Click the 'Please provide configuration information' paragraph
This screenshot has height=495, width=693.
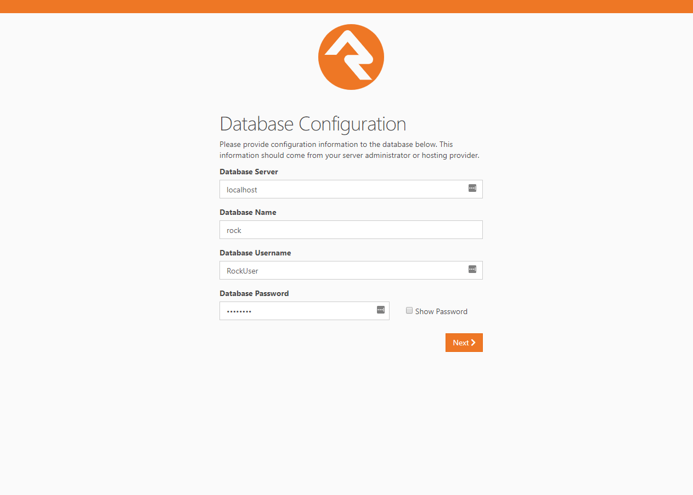point(350,150)
